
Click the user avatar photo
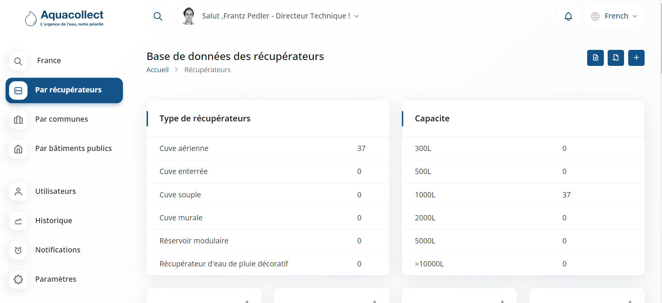(x=189, y=16)
